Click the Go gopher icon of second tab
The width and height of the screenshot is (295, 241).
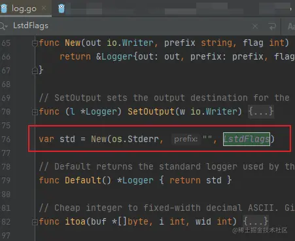click(x=61, y=9)
